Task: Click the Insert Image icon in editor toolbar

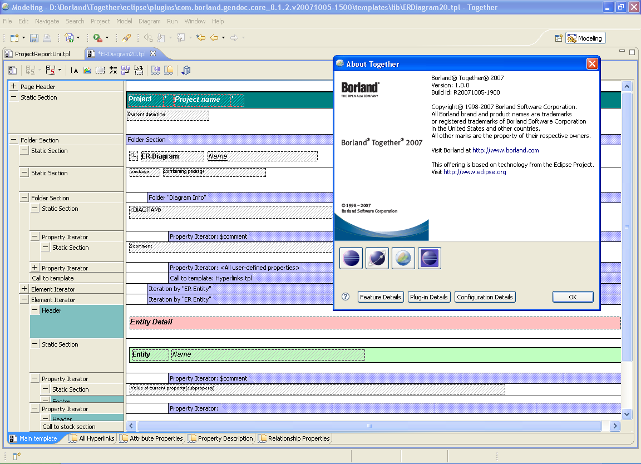Action: pyautogui.click(x=87, y=70)
